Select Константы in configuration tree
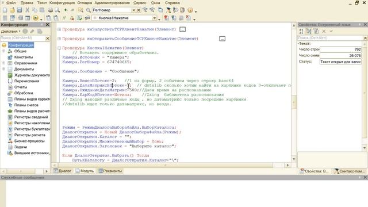The height and width of the screenshot is (207, 368). (x=24, y=57)
